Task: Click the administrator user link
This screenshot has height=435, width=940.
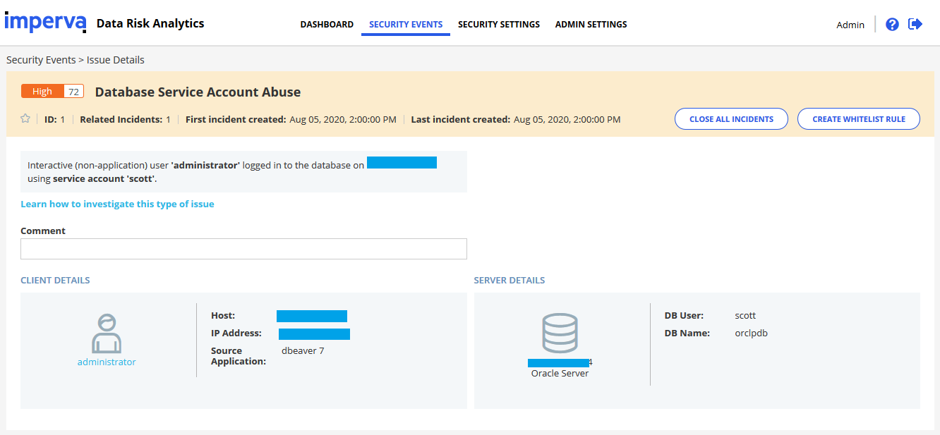Action: tap(107, 362)
